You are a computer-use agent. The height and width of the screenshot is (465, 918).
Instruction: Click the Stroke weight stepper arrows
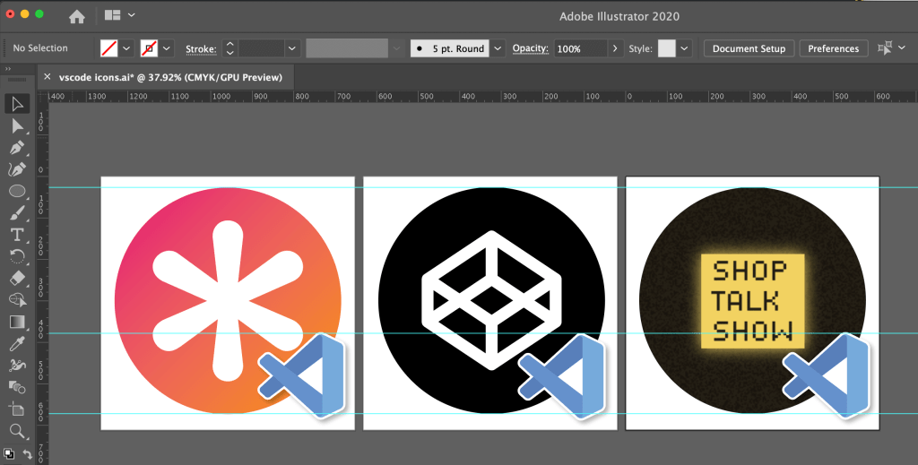(x=230, y=48)
